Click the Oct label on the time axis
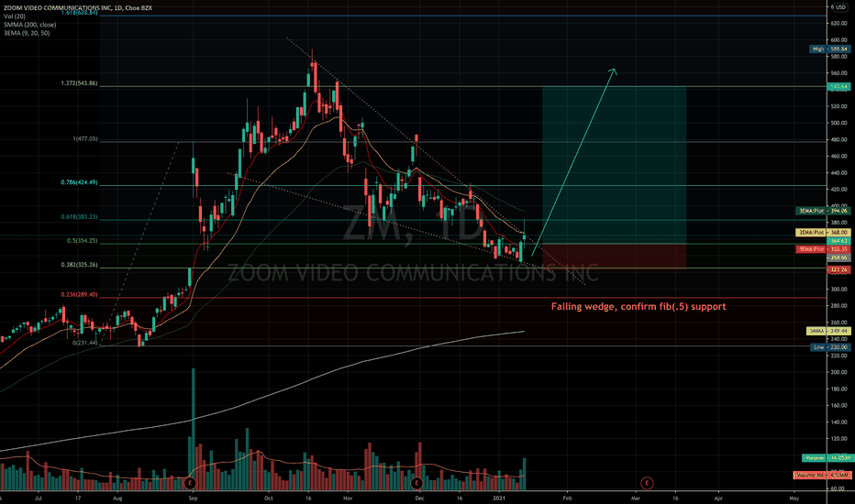 (268, 498)
